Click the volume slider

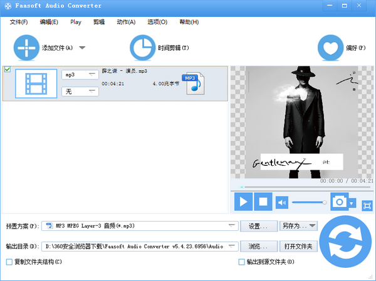point(308,202)
